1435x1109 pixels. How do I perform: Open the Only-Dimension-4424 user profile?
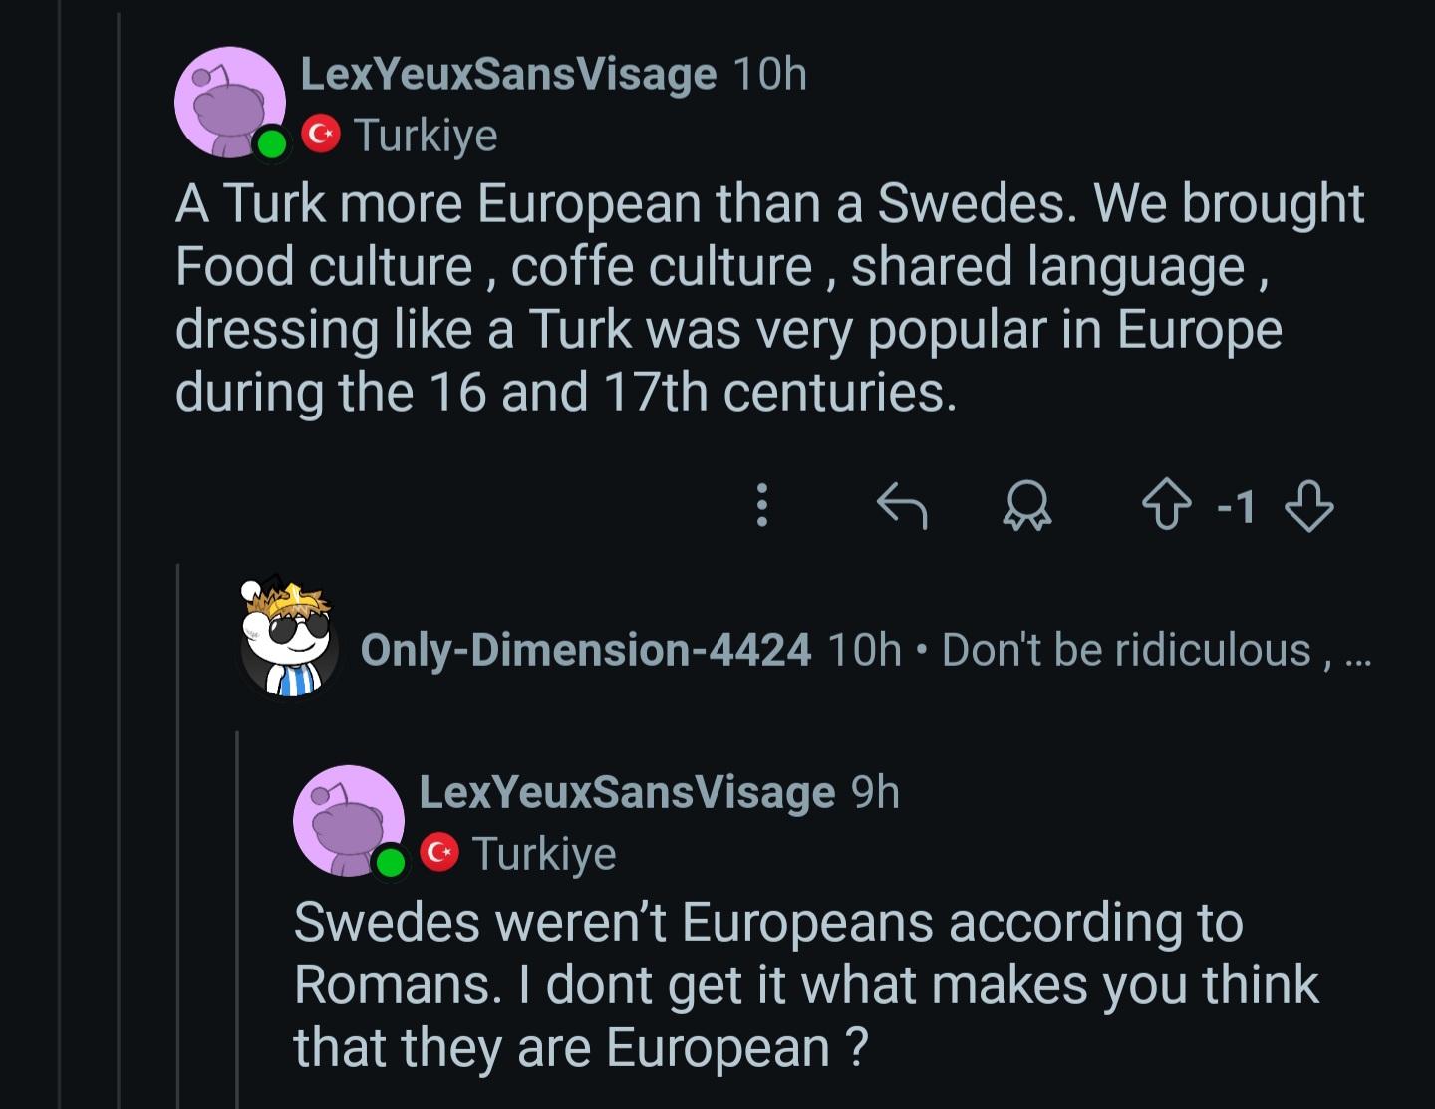(585, 650)
